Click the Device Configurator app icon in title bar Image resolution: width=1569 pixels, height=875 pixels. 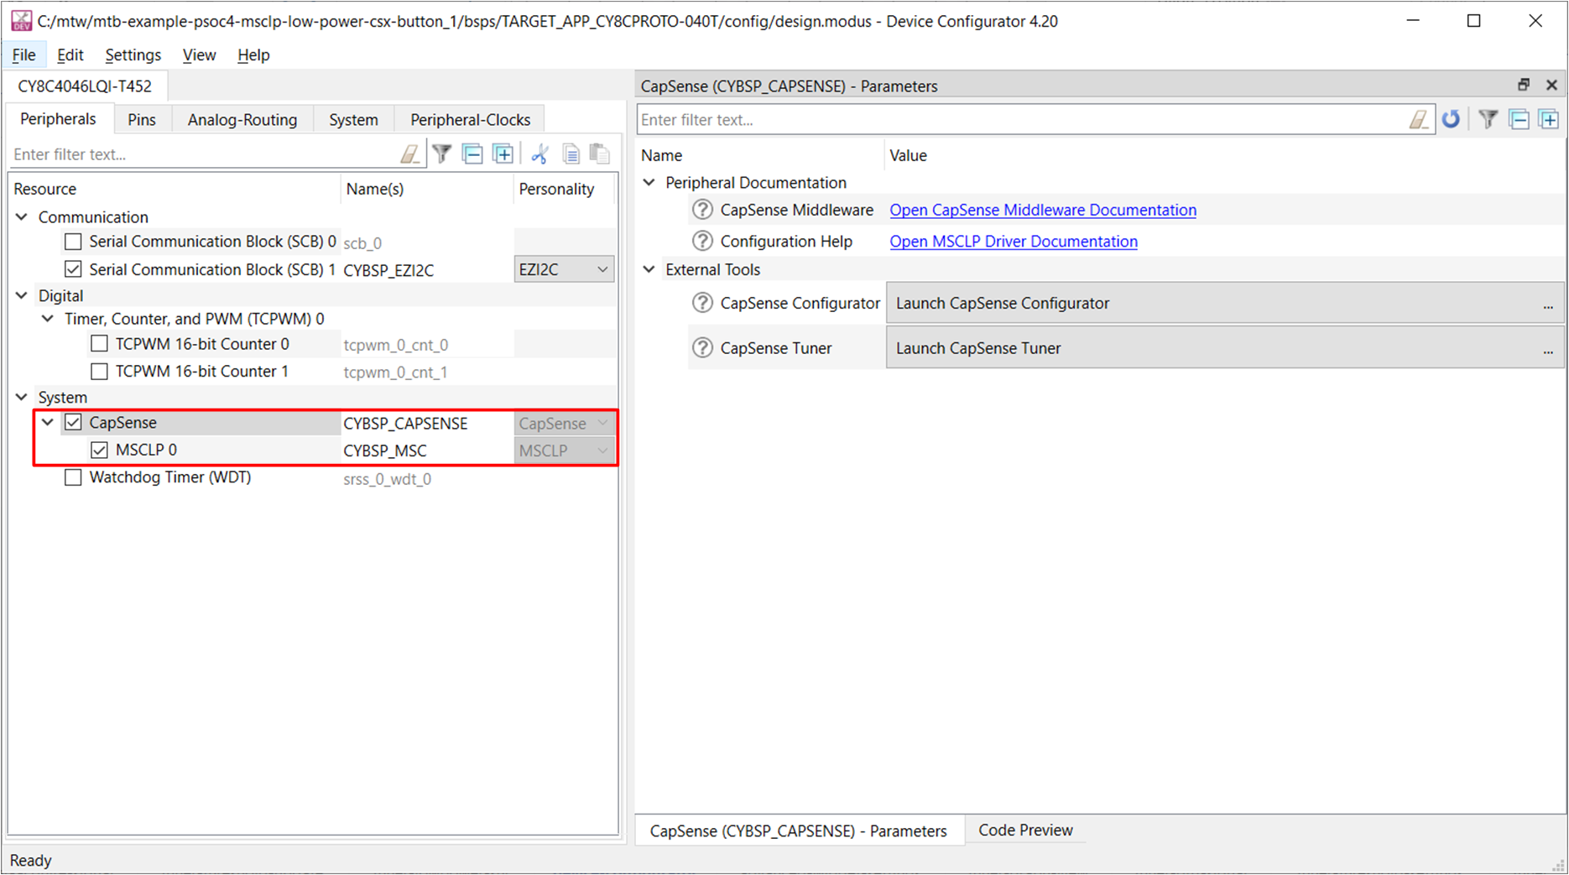click(x=21, y=21)
